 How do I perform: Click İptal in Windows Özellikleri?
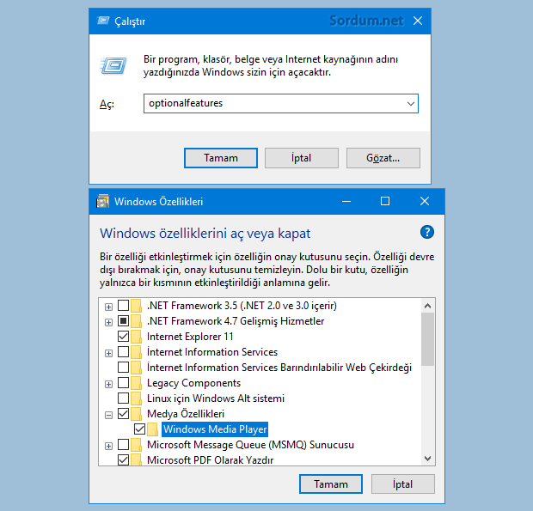(x=403, y=484)
